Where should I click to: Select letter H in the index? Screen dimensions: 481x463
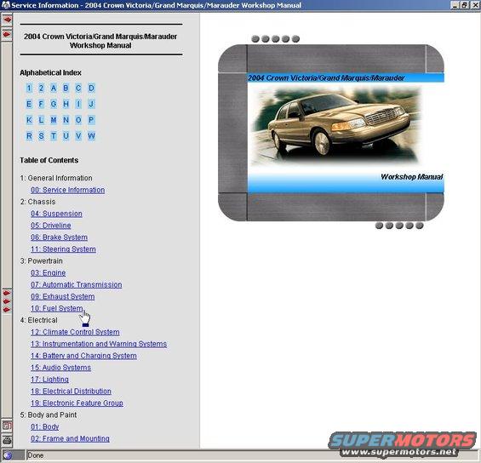point(66,104)
